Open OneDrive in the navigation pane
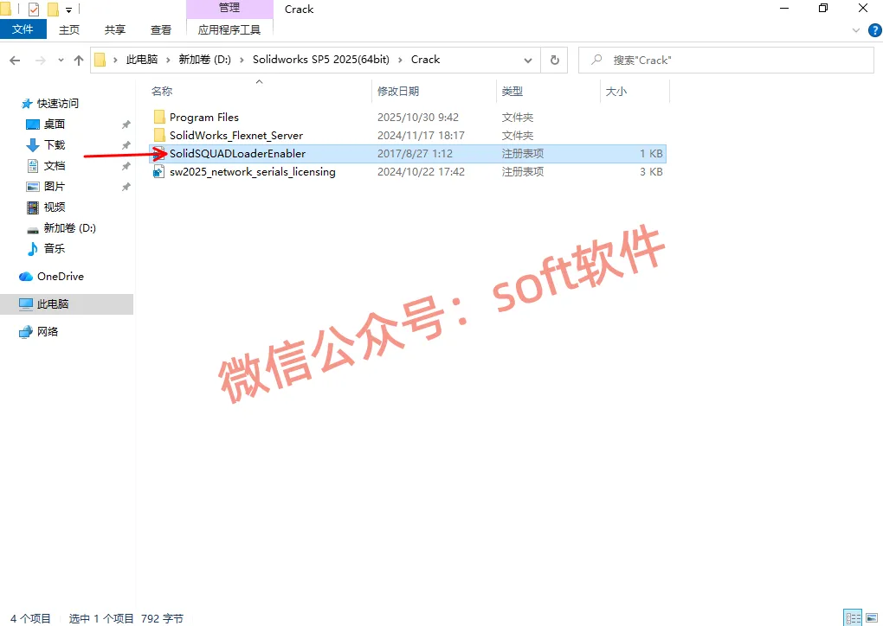Viewport: 883px width, 626px height. point(60,276)
